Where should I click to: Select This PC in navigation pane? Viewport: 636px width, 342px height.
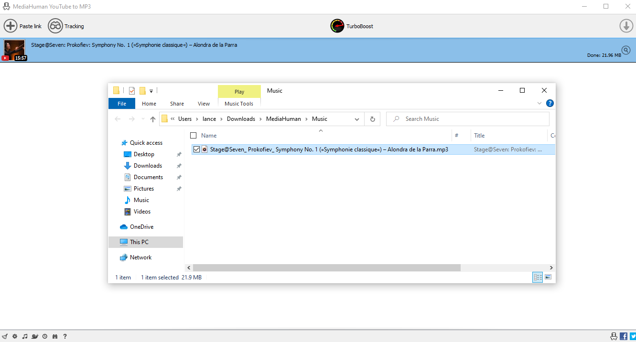click(146, 242)
